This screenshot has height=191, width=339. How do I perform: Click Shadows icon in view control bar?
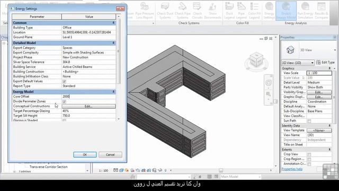click(132, 170)
